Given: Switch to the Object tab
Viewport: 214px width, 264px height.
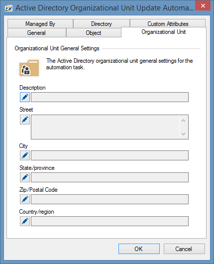Looking at the screenshot, I should (x=94, y=33).
